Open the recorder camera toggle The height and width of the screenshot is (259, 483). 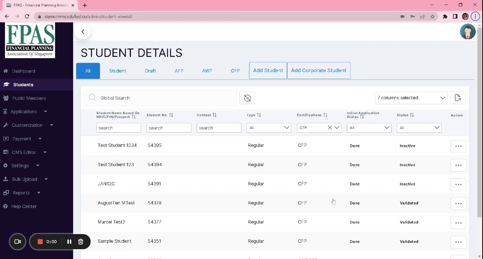(x=17, y=242)
